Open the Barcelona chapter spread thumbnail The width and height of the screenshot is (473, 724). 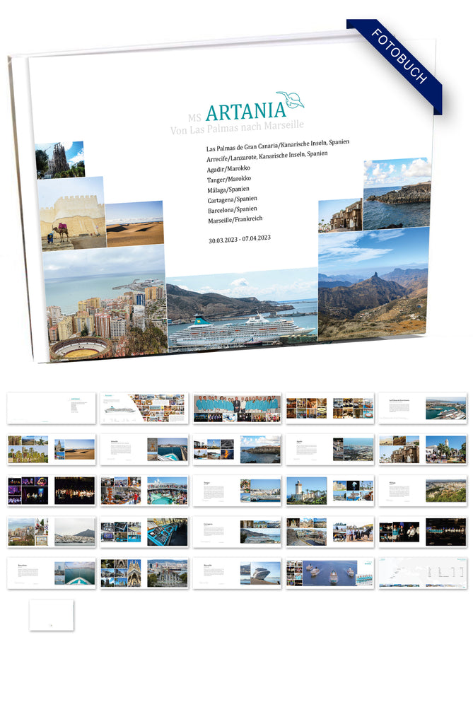(51, 573)
